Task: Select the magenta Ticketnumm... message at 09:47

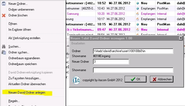Action: pyautogui.click(x=125, y=30)
